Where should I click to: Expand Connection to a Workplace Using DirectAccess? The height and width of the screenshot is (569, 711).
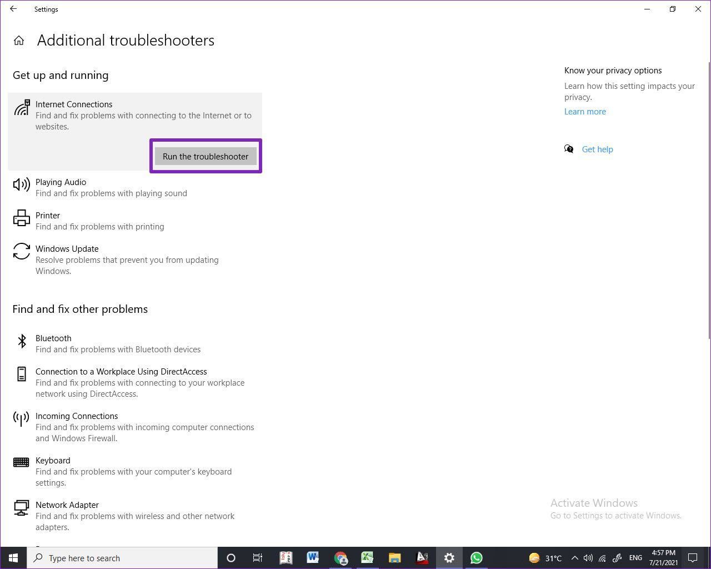tap(121, 372)
